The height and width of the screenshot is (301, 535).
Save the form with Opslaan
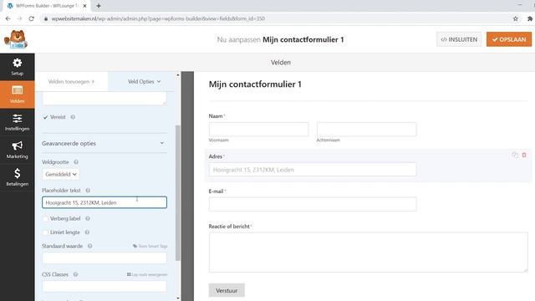click(509, 39)
